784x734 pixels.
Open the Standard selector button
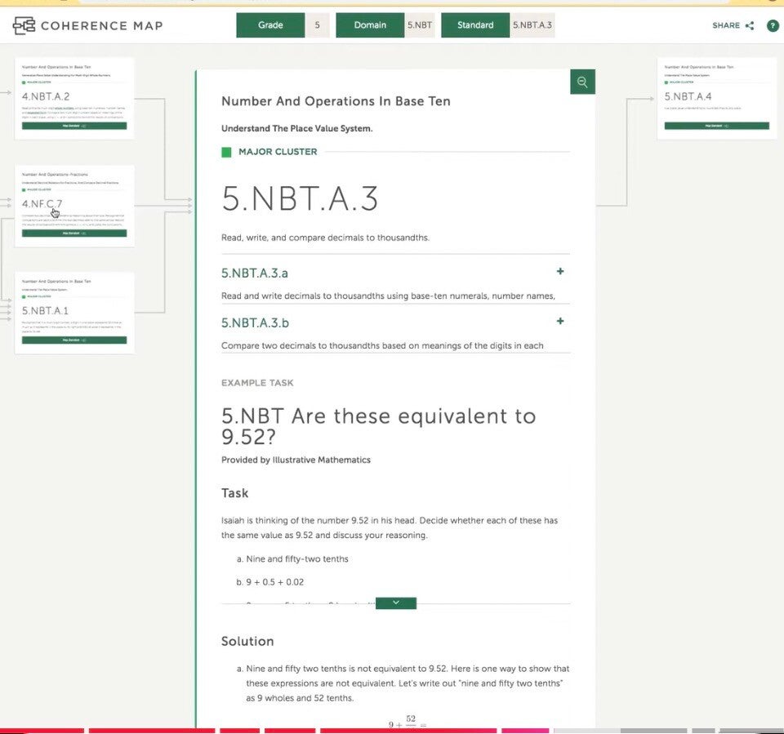point(475,25)
